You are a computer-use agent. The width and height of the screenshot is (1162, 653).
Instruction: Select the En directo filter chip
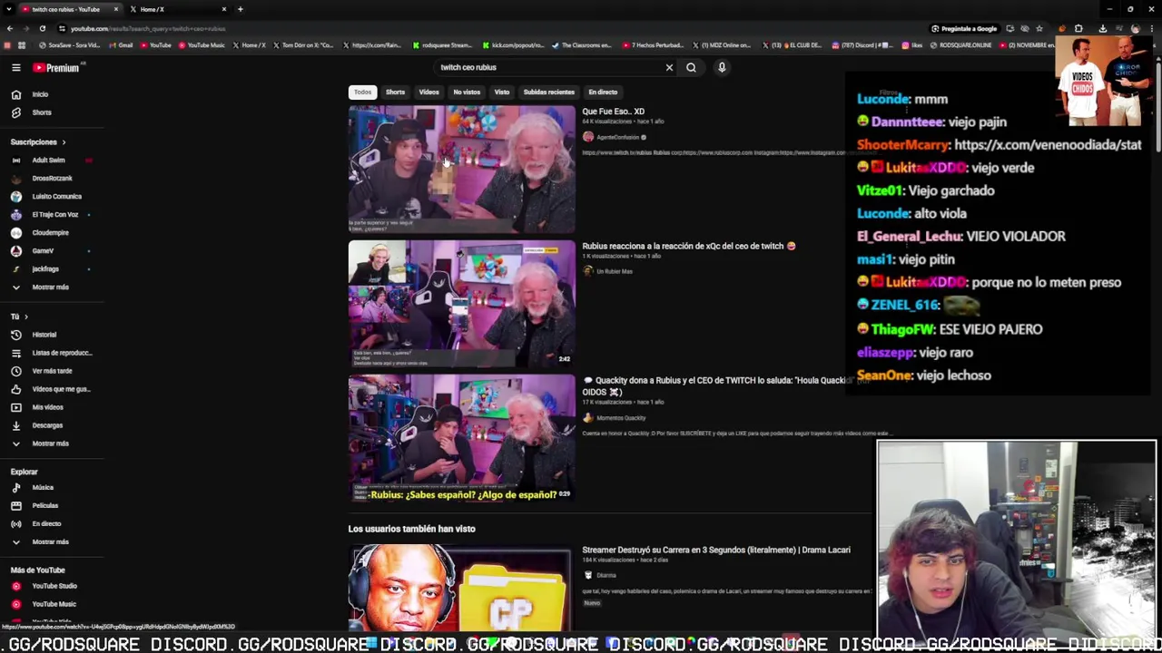pos(603,92)
